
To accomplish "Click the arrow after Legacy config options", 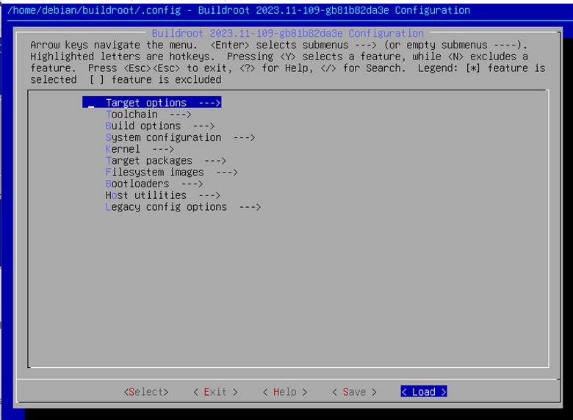I will point(250,207).
